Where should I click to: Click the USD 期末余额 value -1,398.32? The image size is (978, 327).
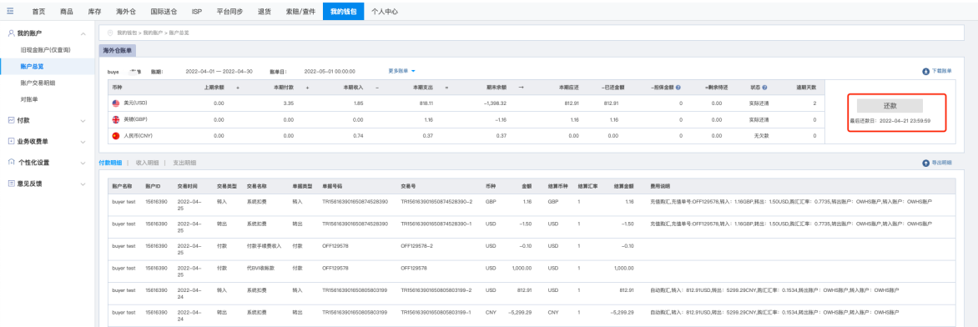coord(496,103)
